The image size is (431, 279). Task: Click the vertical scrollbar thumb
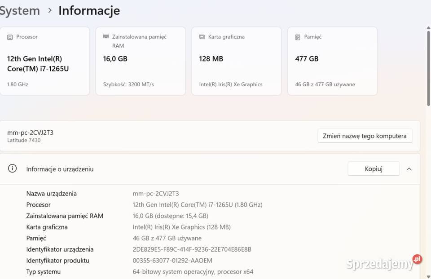[428, 68]
